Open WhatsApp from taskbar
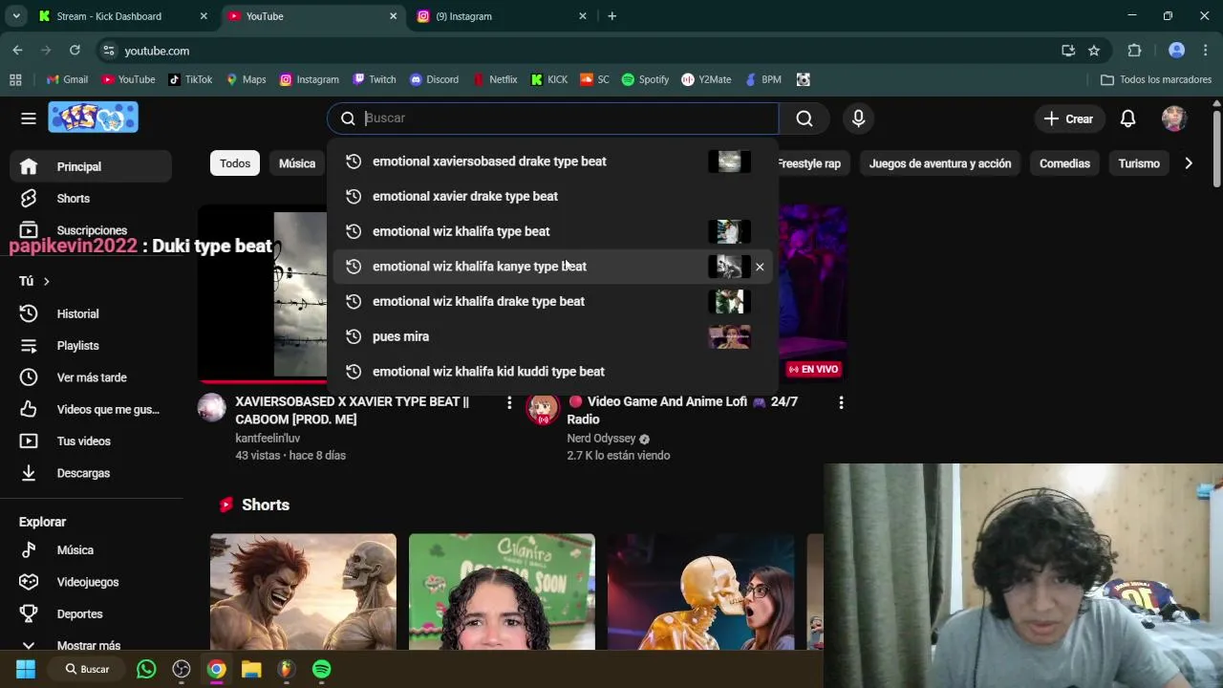Viewport: 1223px width, 688px height. [x=146, y=669]
